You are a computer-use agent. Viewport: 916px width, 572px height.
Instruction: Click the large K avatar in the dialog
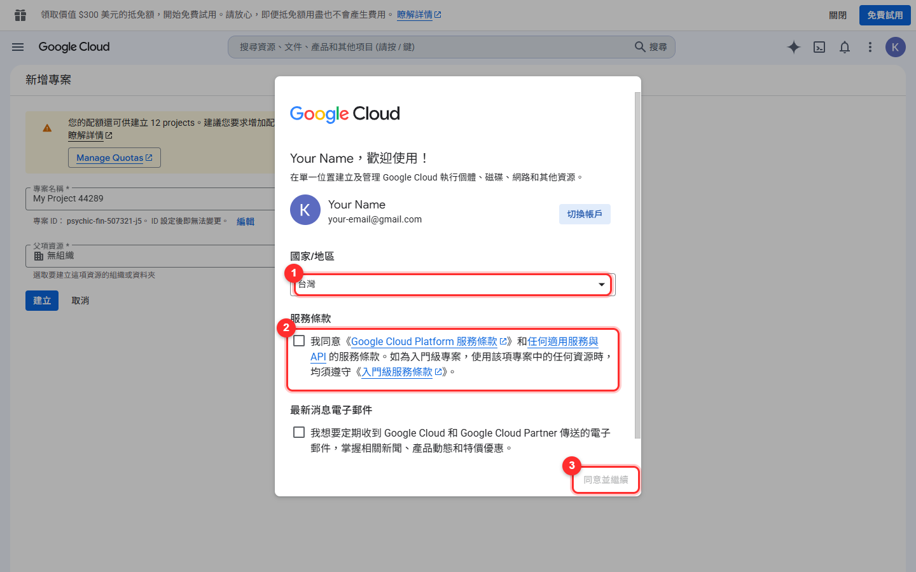305,210
